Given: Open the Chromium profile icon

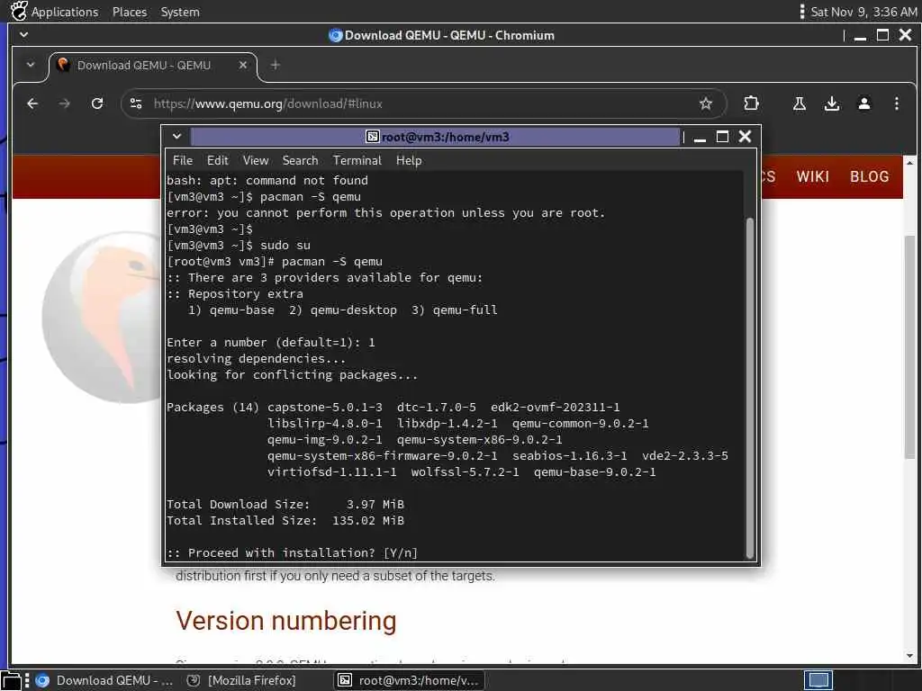Looking at the screenshot, I should 863,104.
